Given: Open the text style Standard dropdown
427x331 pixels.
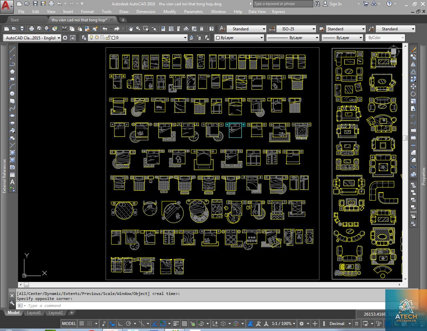Looking at the screenshot, I should click(x=246, y=29).
